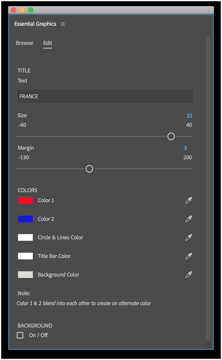Open the Title Bar Color swatch
Image resolution: width=222 pixels, height=360 pixels.
pos(25,256)
